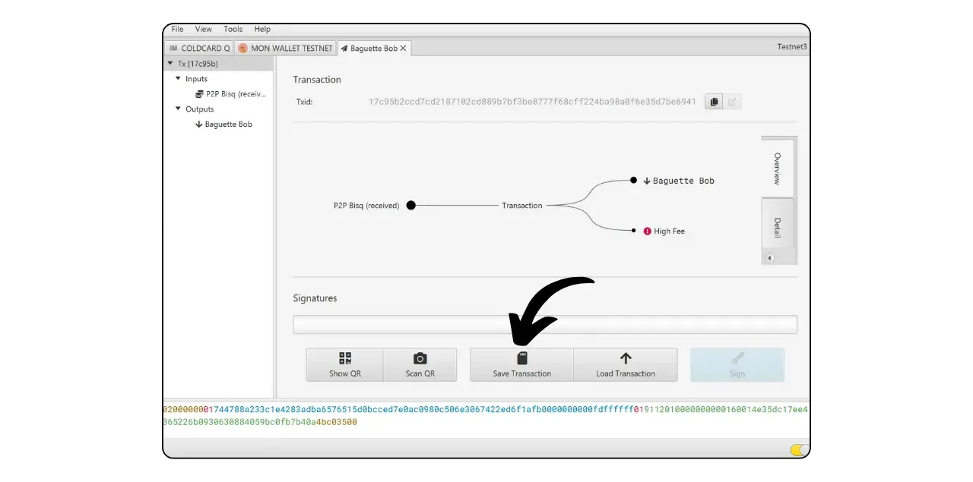Toggle the yellow connection switch
The width and height of the screenshot is (973, 482).
coord(799,450)
